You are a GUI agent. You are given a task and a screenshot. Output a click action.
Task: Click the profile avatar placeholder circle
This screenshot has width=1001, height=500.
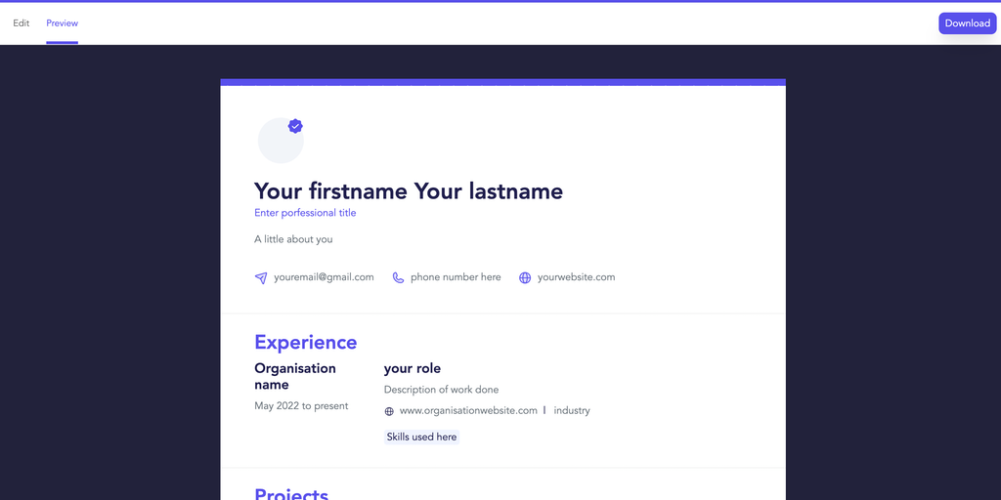(x=280, y=143)
